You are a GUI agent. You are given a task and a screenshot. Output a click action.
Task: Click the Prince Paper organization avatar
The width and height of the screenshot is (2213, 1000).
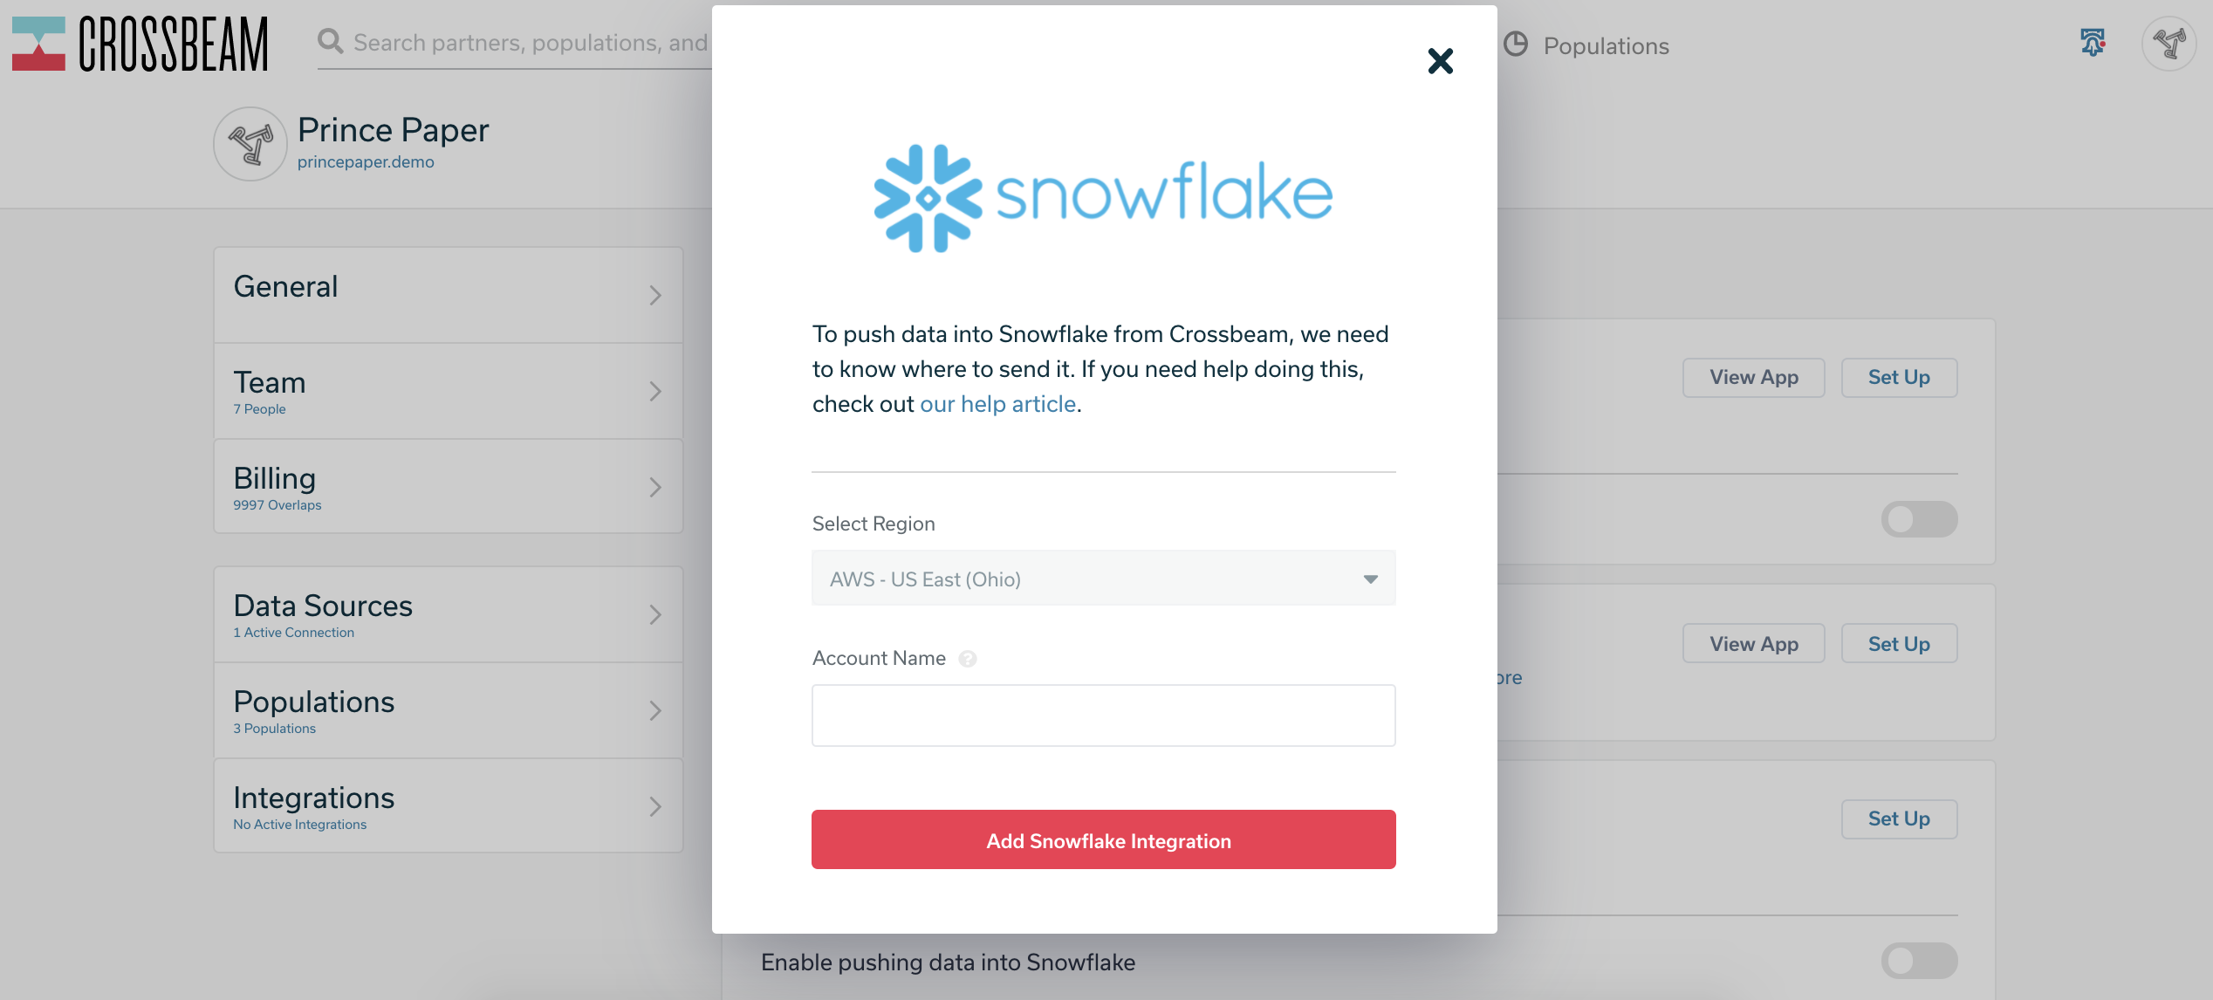(250, 144)
